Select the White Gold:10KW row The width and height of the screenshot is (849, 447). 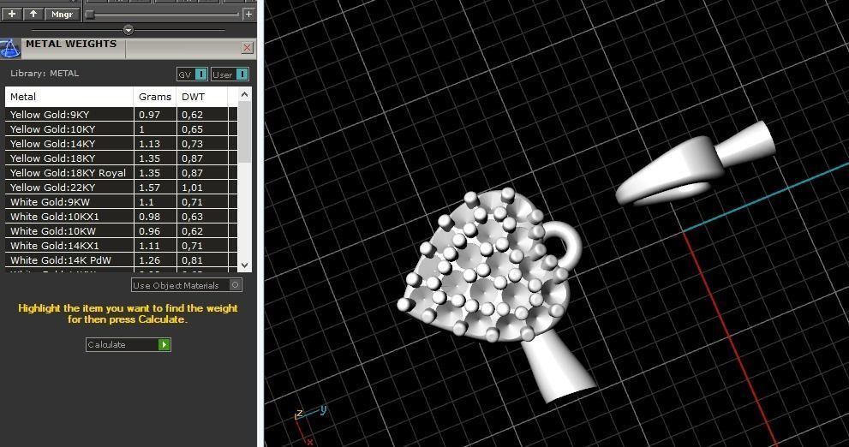122,231
